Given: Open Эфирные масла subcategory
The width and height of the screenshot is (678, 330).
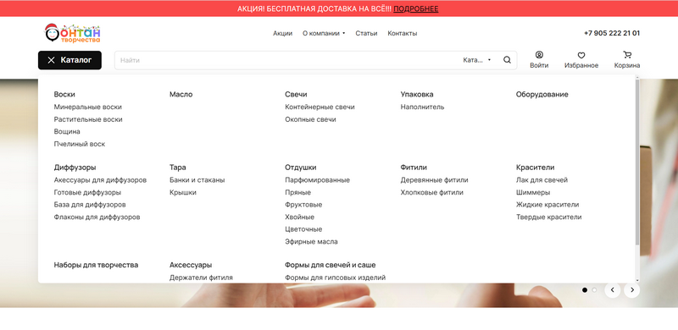Looking at the screenshot, I should 311,241.
